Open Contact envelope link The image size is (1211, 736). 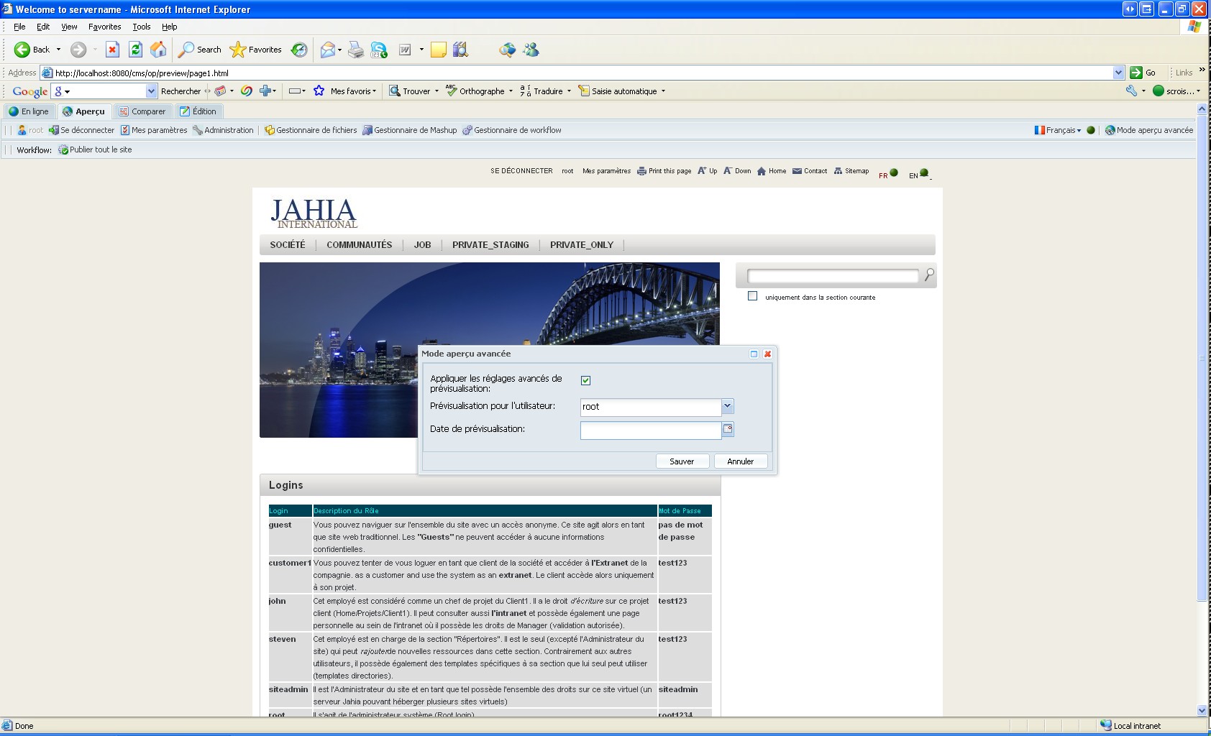810,171
